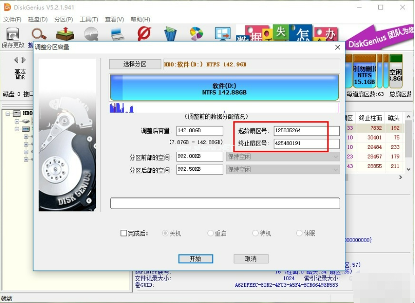
Task: Collapse the HD0 disk tree node
Action: point(8,113)
